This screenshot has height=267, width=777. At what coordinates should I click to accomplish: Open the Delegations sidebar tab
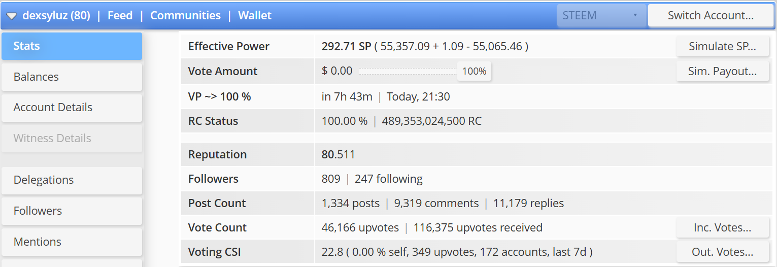pos(72,180)
